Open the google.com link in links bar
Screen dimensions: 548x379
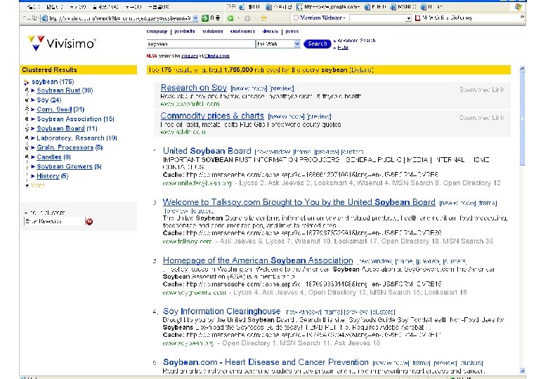[x=328, y=6]
